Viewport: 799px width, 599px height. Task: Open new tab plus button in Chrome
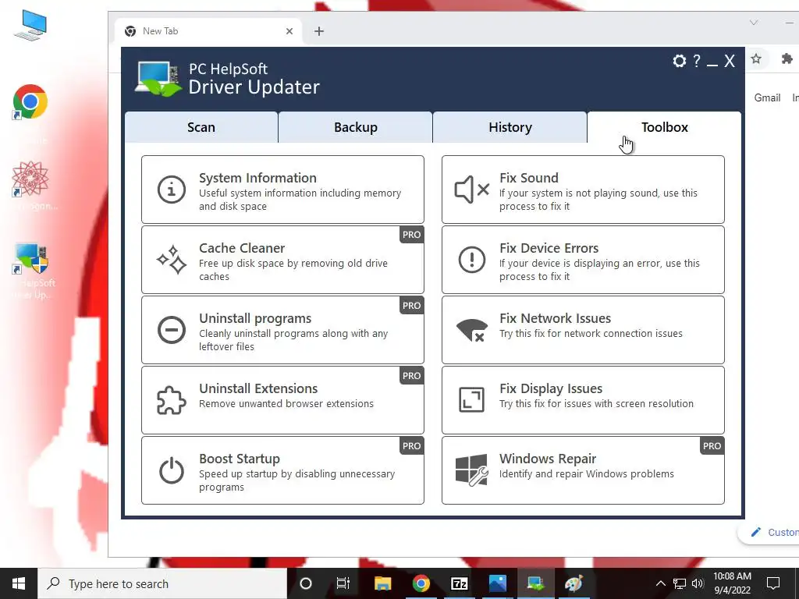[x=319, y=31]
